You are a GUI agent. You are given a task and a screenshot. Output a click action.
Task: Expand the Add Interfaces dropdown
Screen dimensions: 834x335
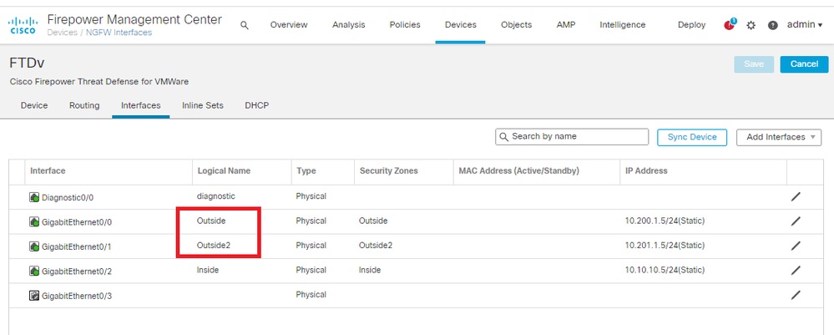tap(782, 137)
